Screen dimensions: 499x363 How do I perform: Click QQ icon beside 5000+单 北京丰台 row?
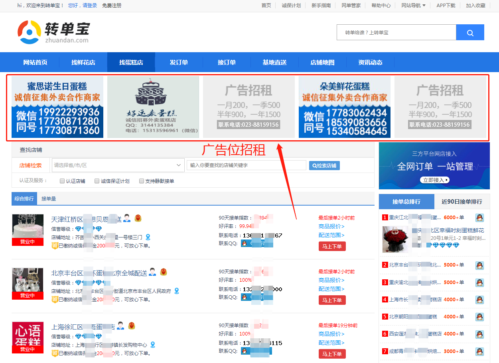479,265
